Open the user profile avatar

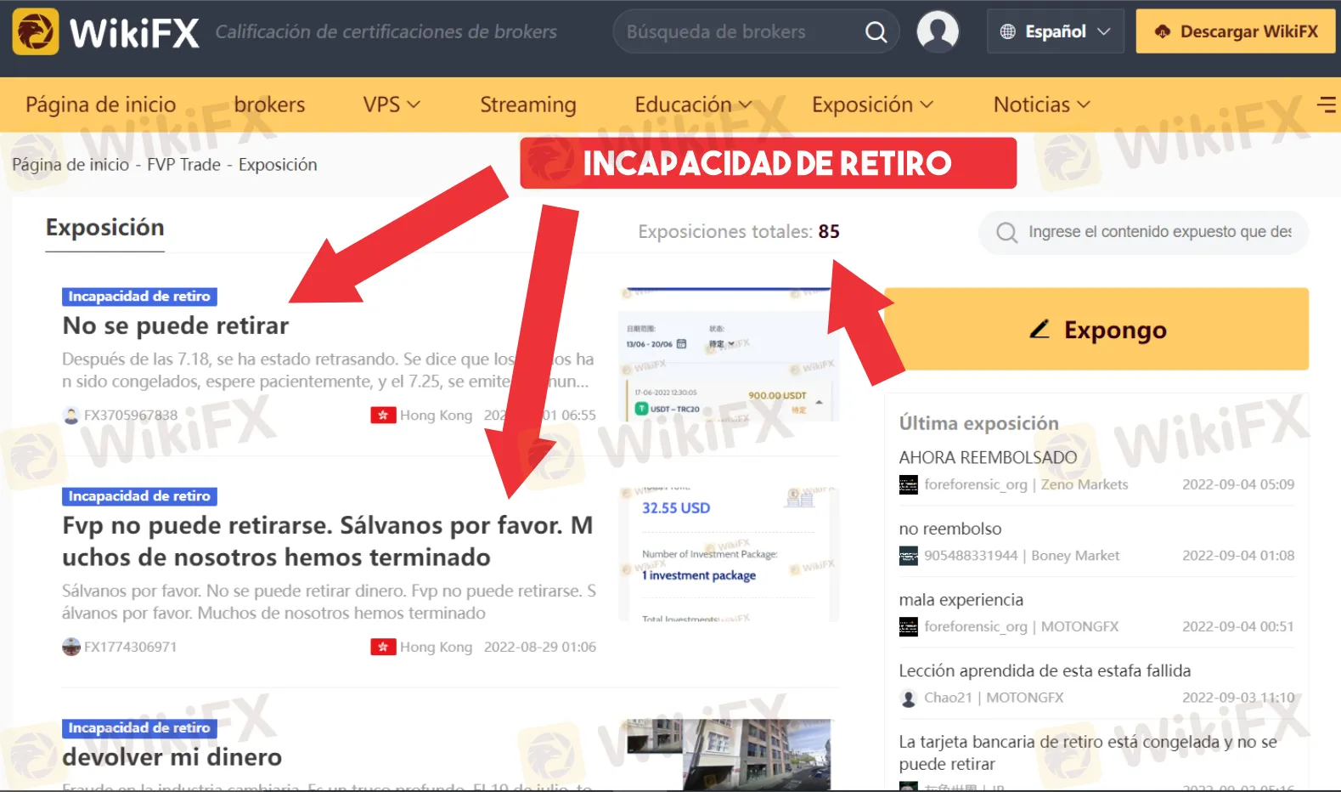938,31
